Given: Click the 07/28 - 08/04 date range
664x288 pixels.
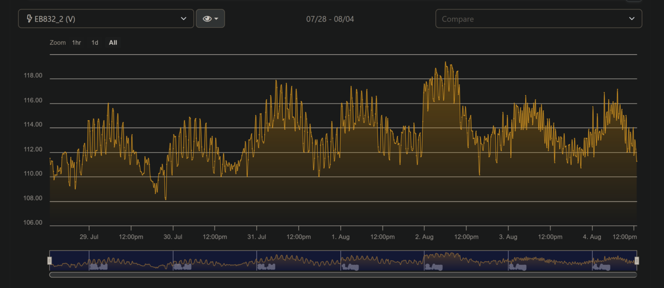Looking at the screenshot, I should pos(330,19).
